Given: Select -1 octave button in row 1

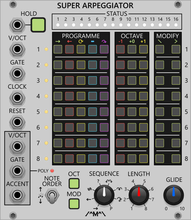Looking at the screenshot, I should (120, 49).
